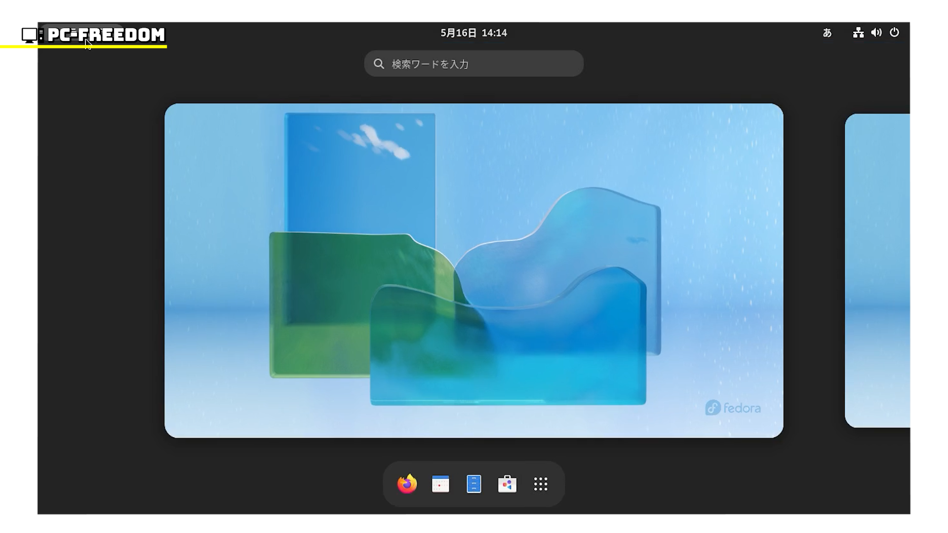Show all applications grid
This screenshot has width=948, height=533.
tap(541, 484)
